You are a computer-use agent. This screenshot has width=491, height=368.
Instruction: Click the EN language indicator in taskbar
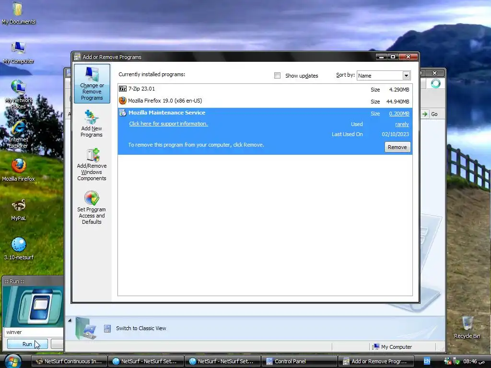pos(427,361)
